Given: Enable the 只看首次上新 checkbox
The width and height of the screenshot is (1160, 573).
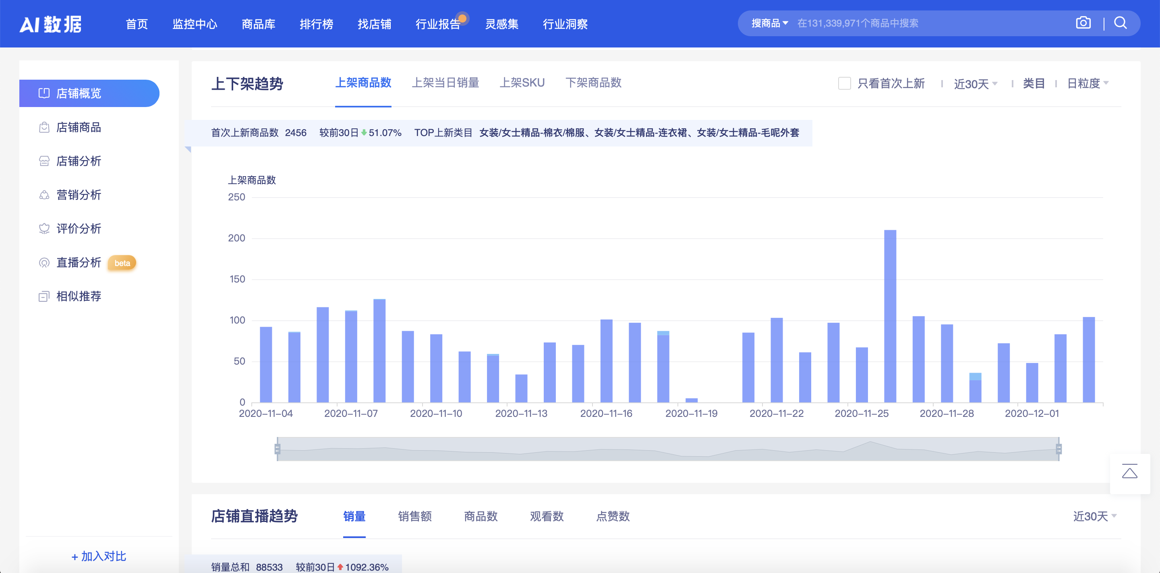Looking at the screenshot, I should [x=844, y=83].
